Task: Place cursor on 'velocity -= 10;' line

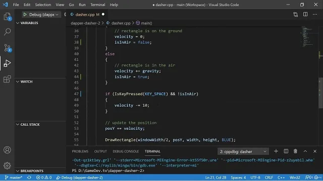Action: point(132,105)
